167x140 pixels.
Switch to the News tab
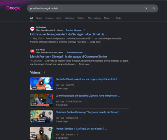(39, 18)
